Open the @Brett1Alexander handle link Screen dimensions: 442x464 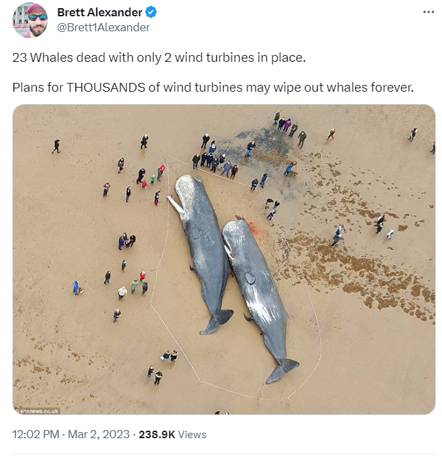point(103,28)
